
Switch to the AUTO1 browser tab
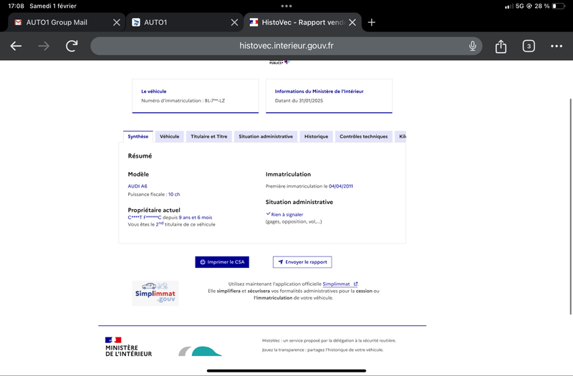[x=185, y=22]
